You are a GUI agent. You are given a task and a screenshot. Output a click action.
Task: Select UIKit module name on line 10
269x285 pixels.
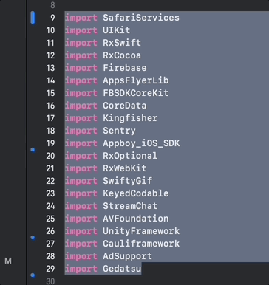point(116,30)
